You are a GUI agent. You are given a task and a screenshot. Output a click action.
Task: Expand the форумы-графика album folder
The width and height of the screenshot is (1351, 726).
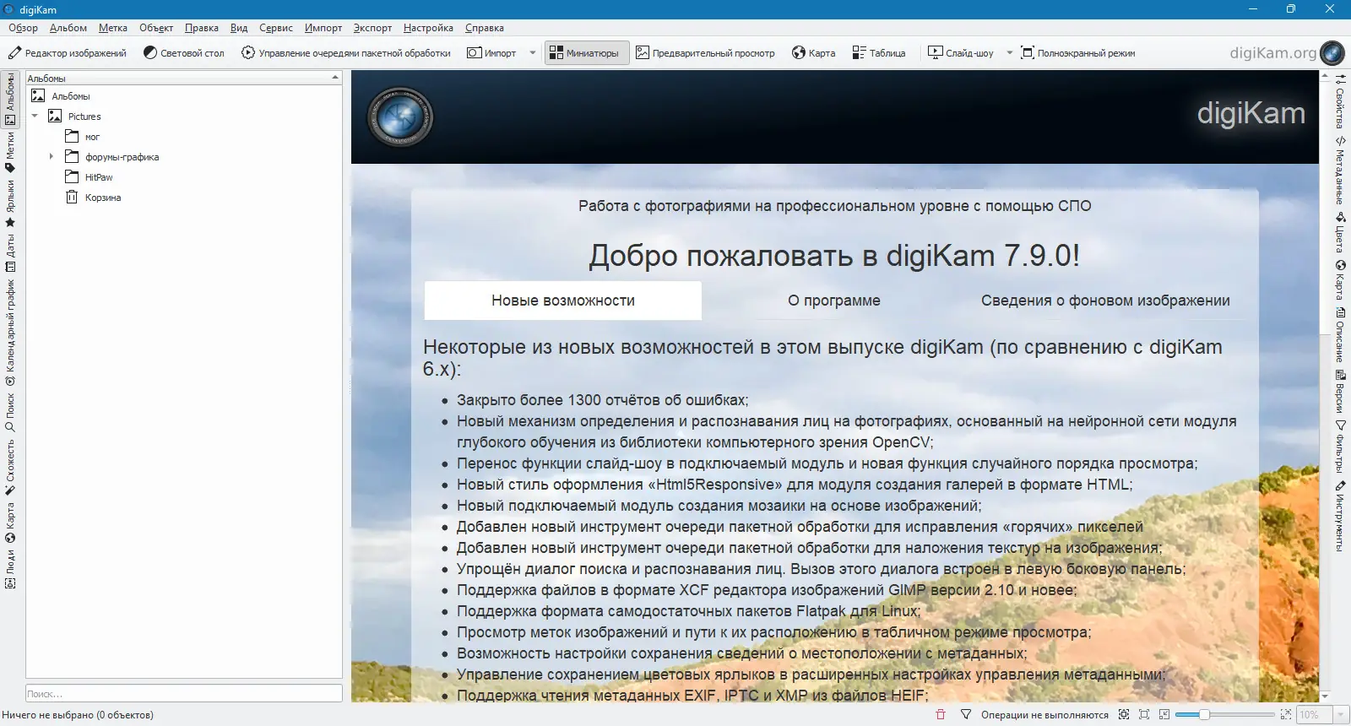(x=52, y=157)
